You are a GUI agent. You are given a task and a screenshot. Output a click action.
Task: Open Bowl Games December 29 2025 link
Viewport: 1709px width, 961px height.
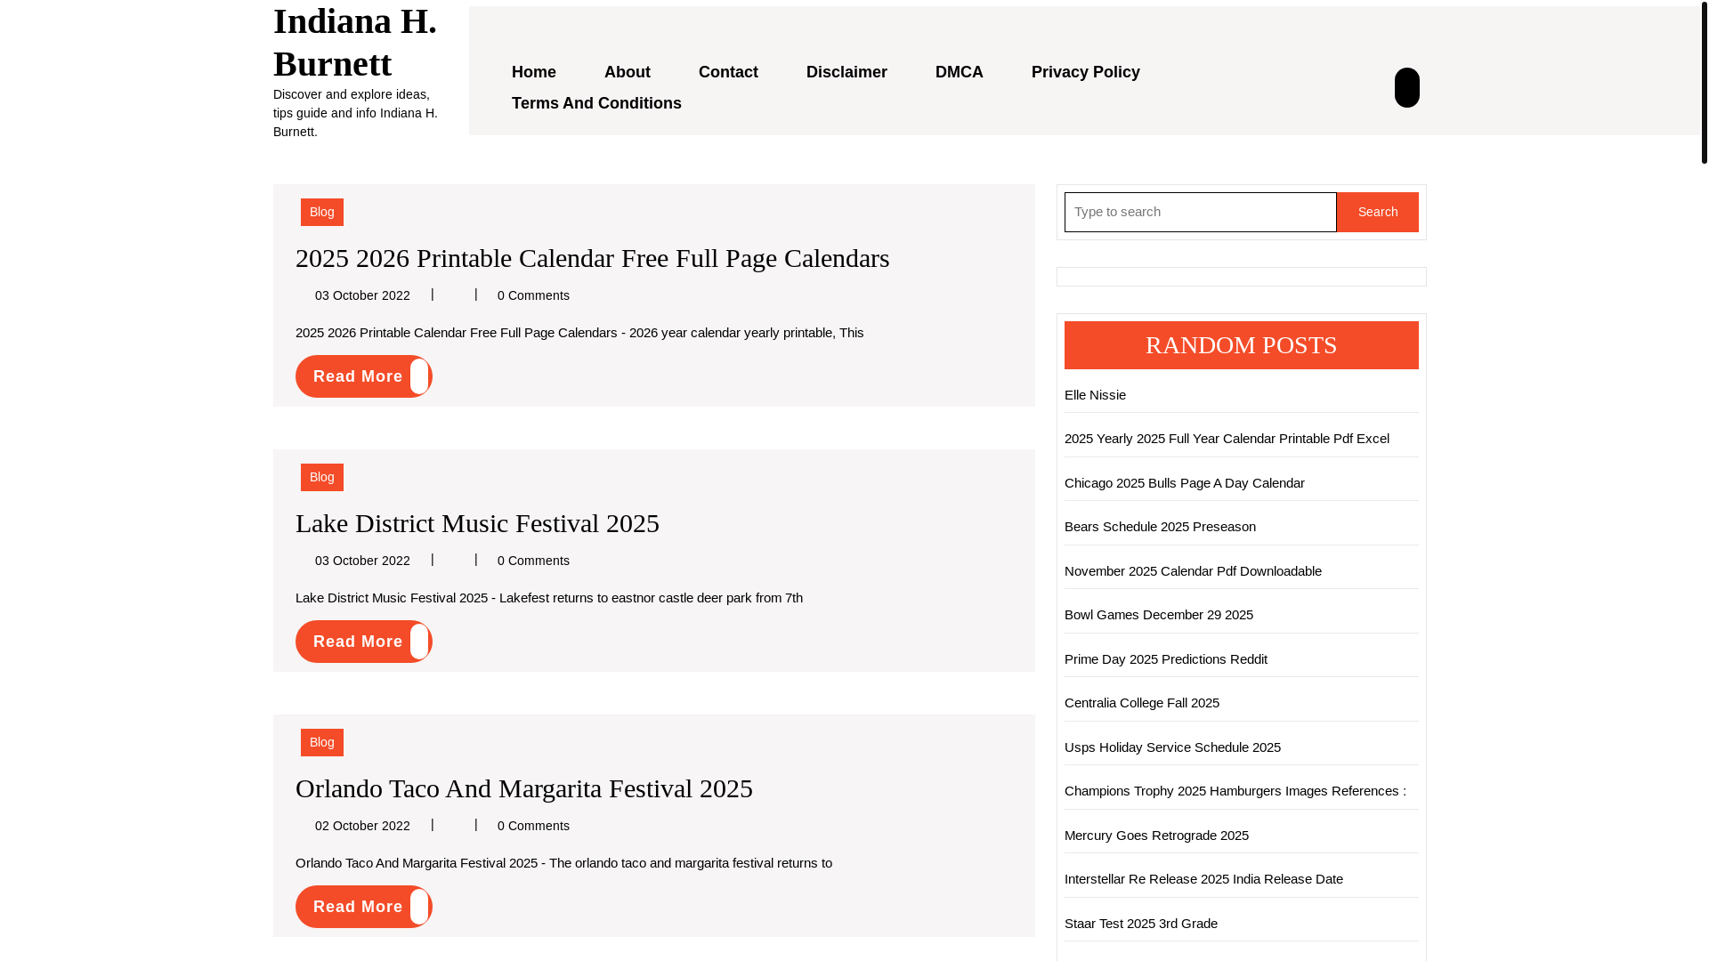1158,615
